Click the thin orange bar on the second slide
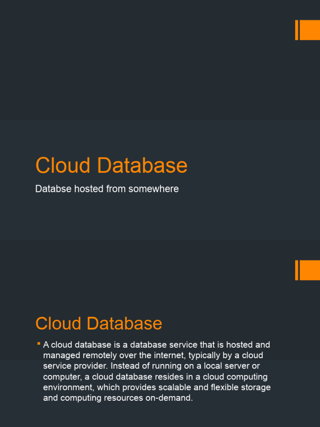Screen dimensions: 320x427 coord(297,270)
